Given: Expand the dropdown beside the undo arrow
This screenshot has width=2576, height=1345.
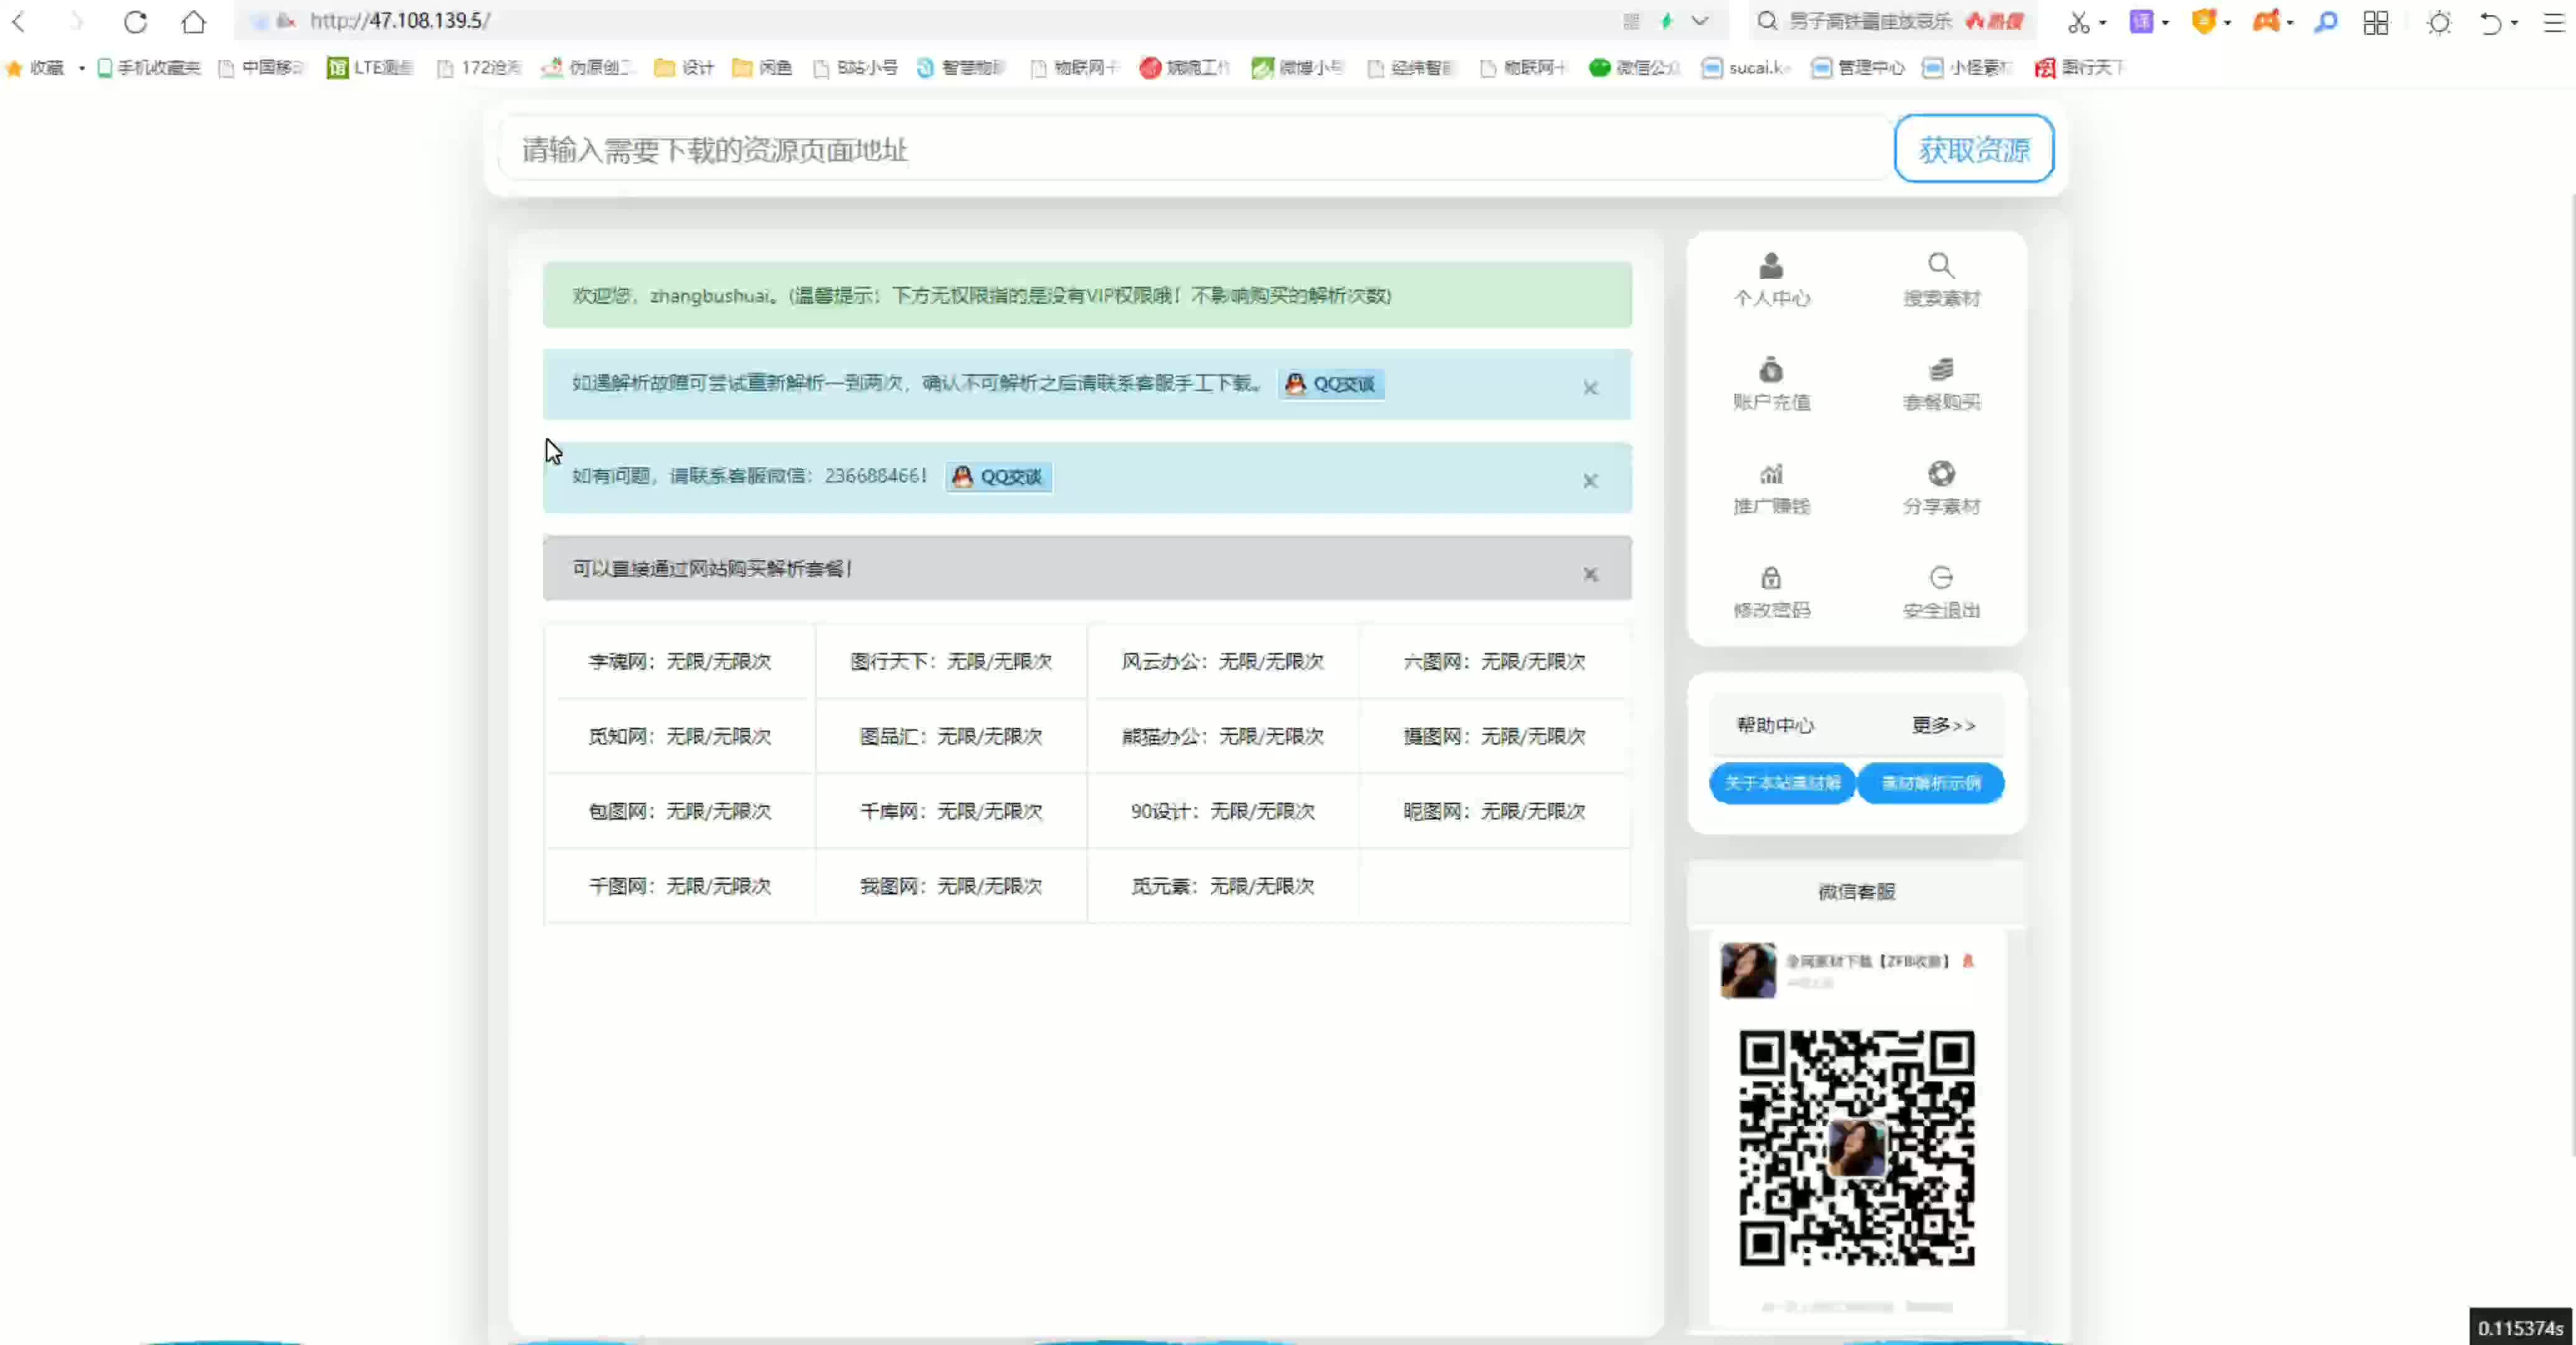Looking at the screenshot, I should 2514,22.
